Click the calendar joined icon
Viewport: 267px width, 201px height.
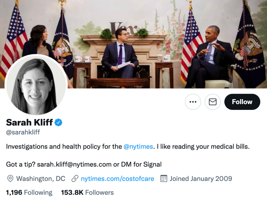[164, 179]
